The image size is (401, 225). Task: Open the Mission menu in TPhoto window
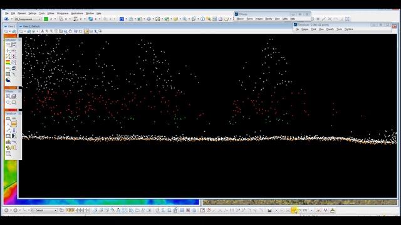pos(240,19)
